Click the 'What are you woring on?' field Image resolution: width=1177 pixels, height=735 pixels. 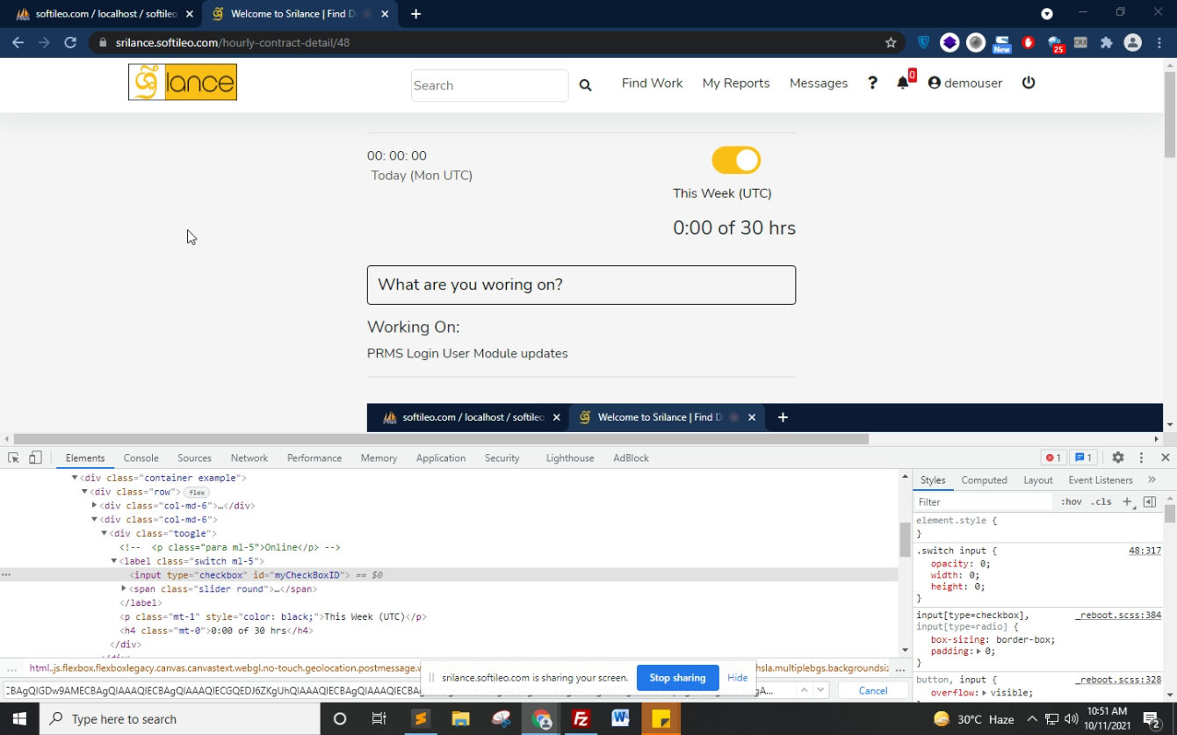581,285
